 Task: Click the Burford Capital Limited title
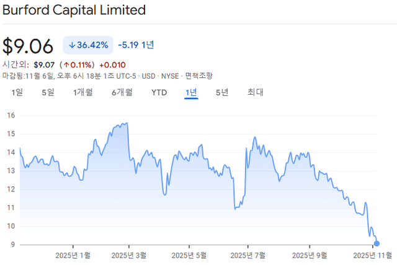74,11
